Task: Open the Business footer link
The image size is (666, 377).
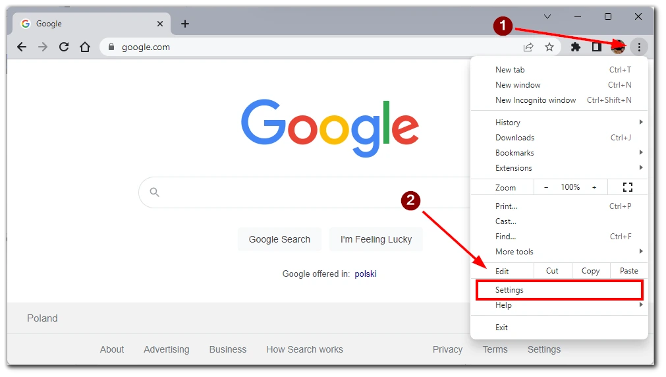Action: click(228, 350)
